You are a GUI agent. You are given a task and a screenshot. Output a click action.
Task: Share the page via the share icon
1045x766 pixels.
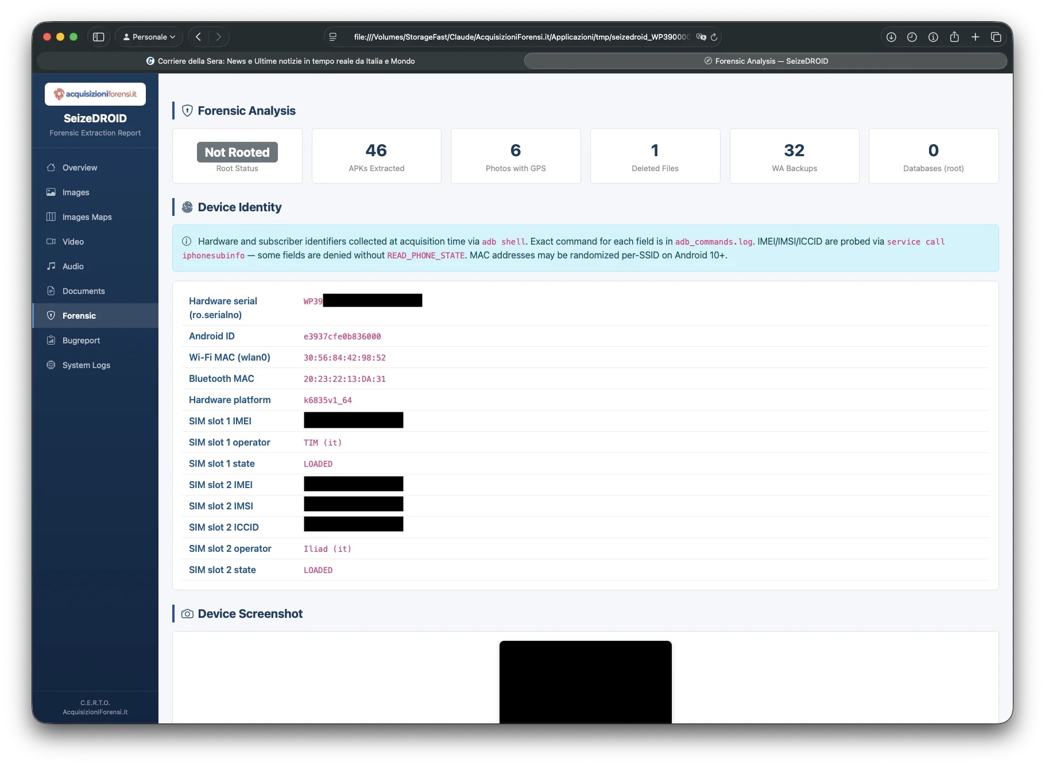point(954,36)
